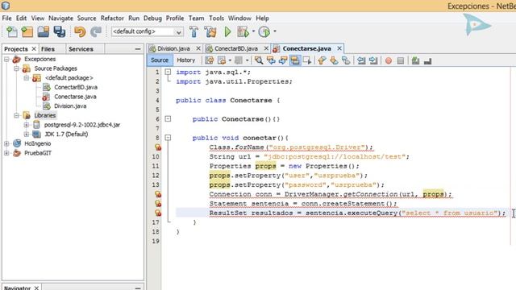Click the Last Edit editor toolbar icon
516x290 pixels.
click(x=210, y=60)
